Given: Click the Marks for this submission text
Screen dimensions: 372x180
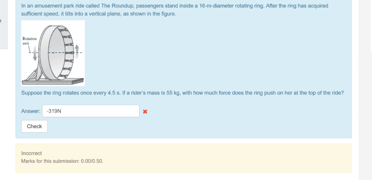Looking at the screenshot, I should point(62,161).
